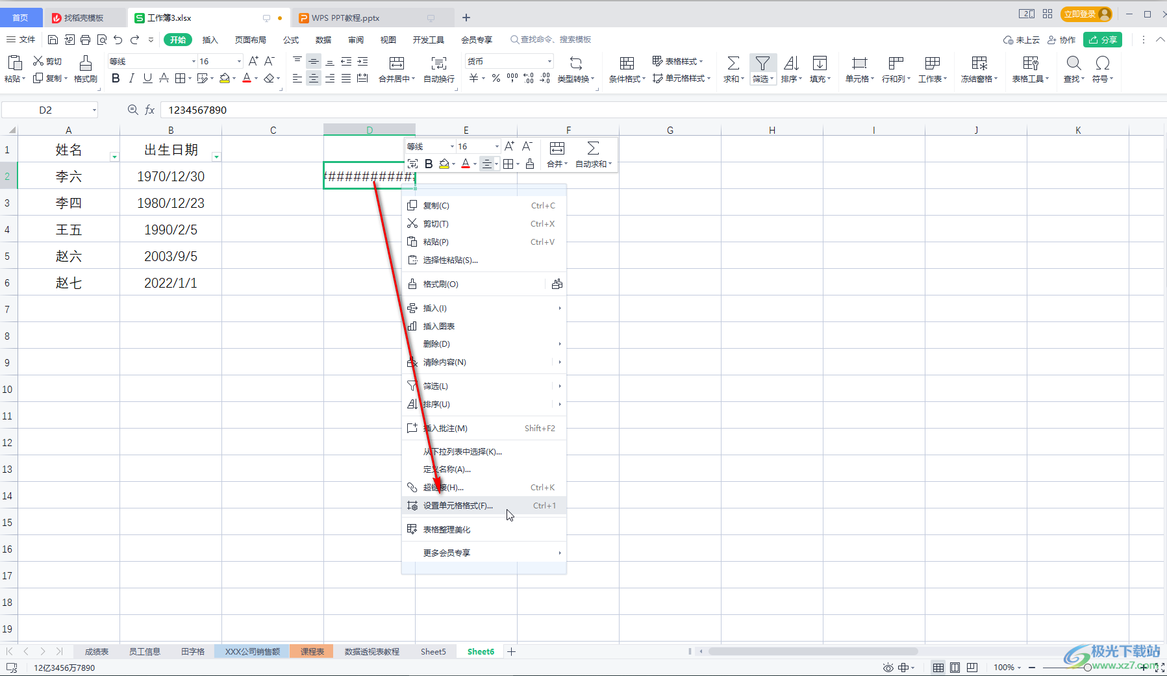This screenshot has height=676, width=1167.
Task: Click the AutoSum (求和) sigma icon
Action: click(x=733, y=63)
